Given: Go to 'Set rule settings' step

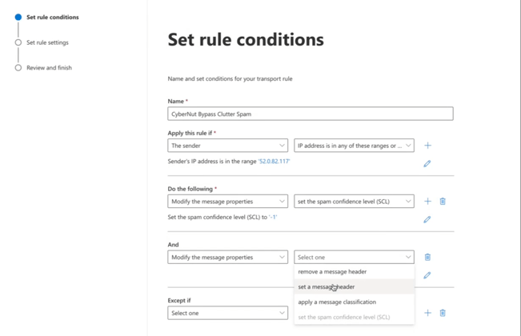Looking at the screenshot, I should (x=47, y=42).
